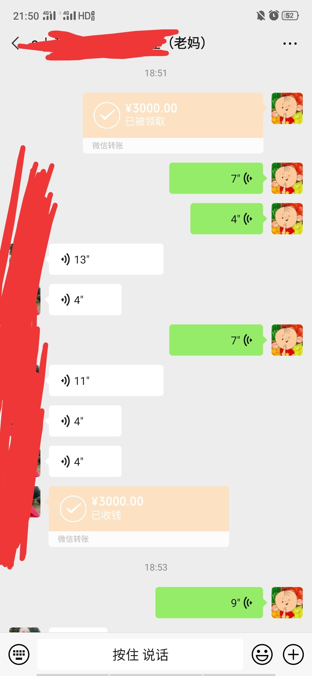Open the emoji sticker panel
The width and height of the screenshot is (312, 676).
click(262, 654)
